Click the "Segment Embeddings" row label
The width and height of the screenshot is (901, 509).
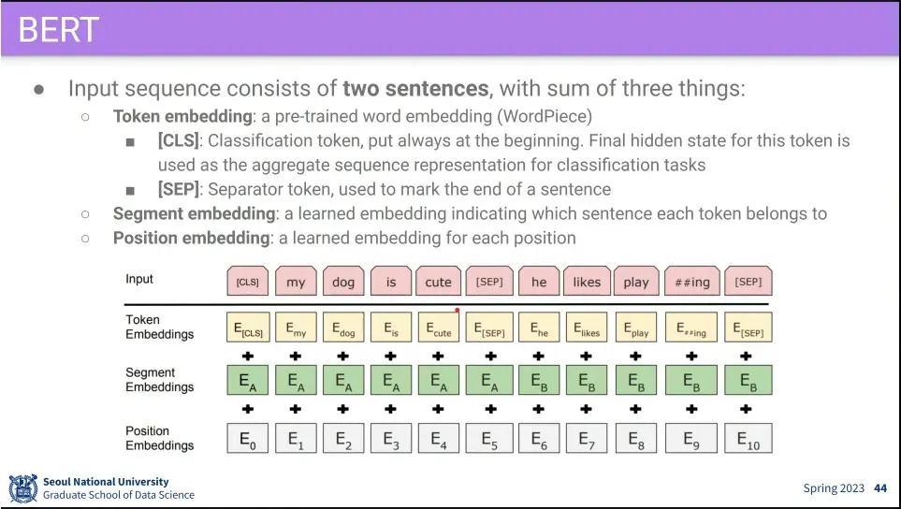[x=159, y=380]
